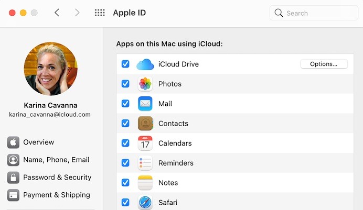
Task: Toggle the Calendars checkbox
Action: [125, 143]
